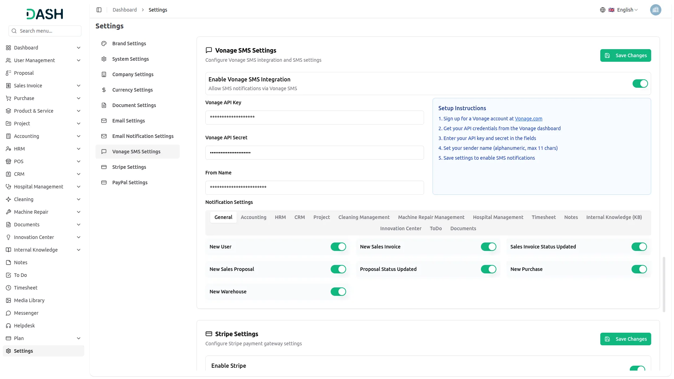Click the Email Settings envelope icon
This screenshot has width=674, height=379.
click(x=104, y=121)
